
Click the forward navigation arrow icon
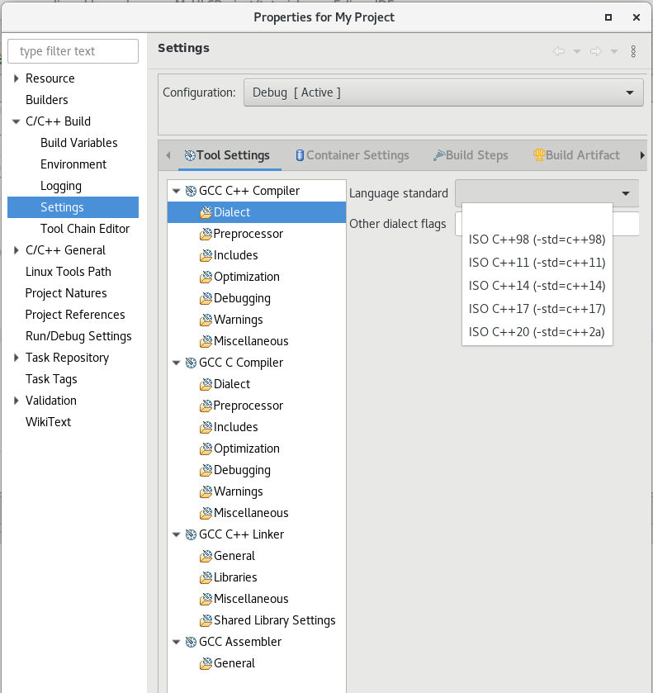pos(595,51)
